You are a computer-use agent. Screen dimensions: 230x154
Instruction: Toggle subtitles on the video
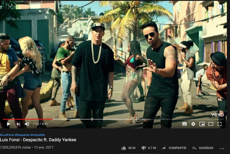(x=184, y=124)
